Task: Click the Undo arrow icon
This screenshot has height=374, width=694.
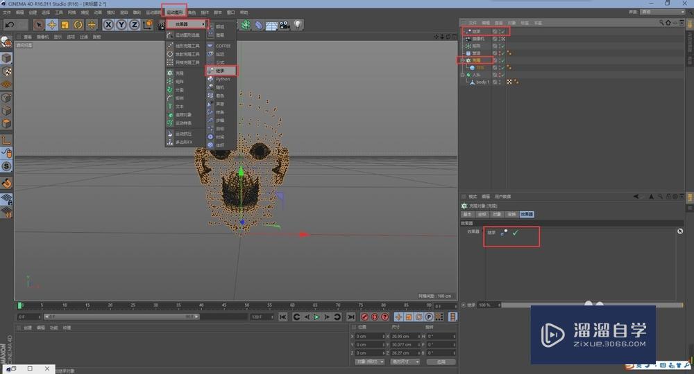Action: click(x=10, y=25)
